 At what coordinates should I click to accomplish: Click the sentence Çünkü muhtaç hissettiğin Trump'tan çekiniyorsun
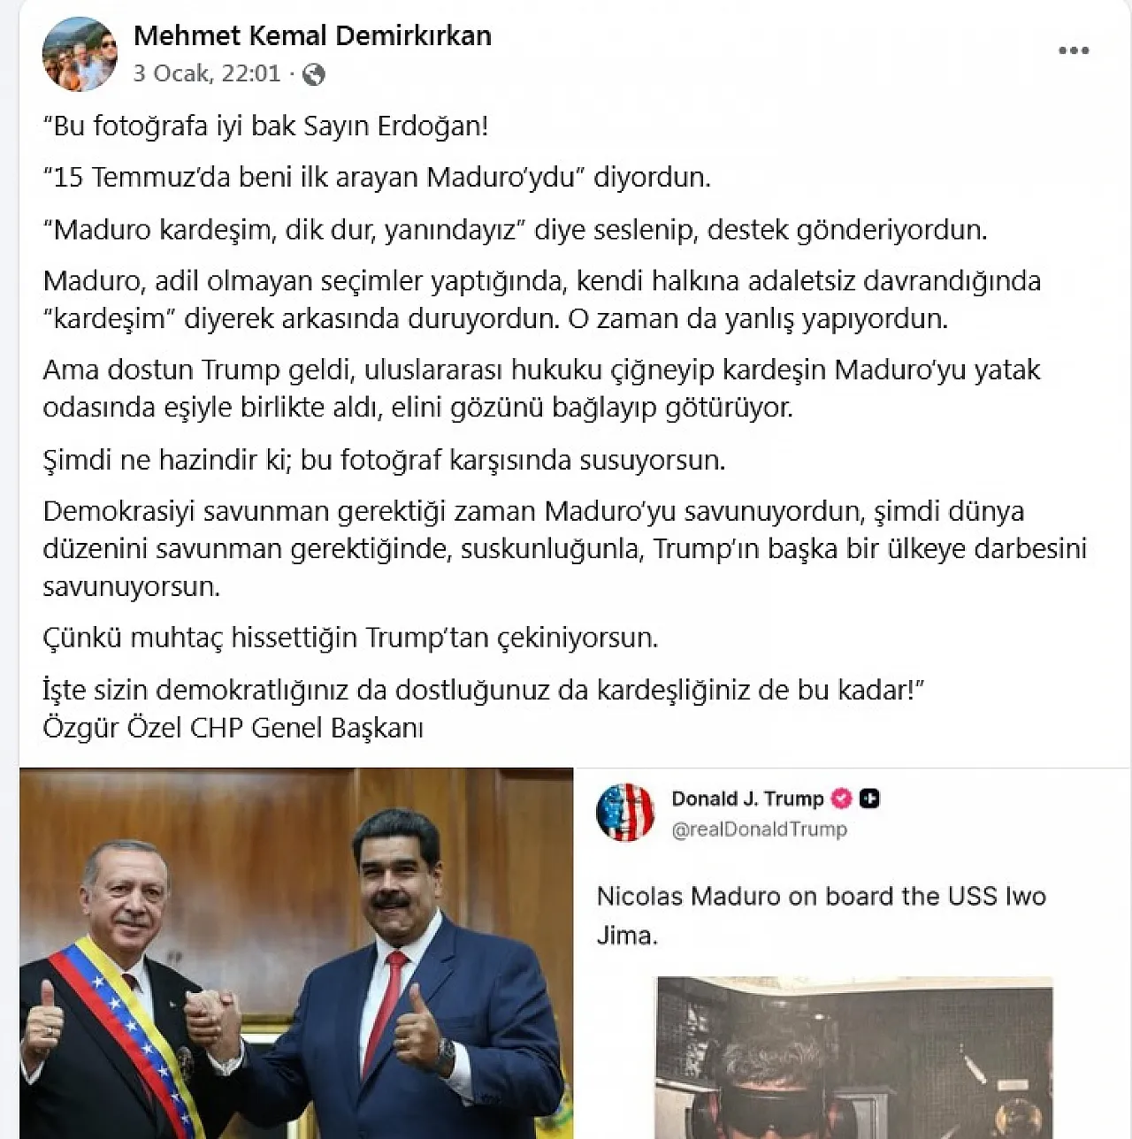coord(350,638)
